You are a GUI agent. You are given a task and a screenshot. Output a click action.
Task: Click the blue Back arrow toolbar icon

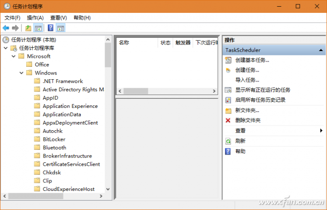[x=6, y=28]
